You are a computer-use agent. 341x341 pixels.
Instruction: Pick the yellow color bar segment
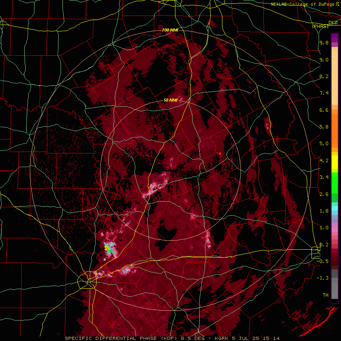335,162
